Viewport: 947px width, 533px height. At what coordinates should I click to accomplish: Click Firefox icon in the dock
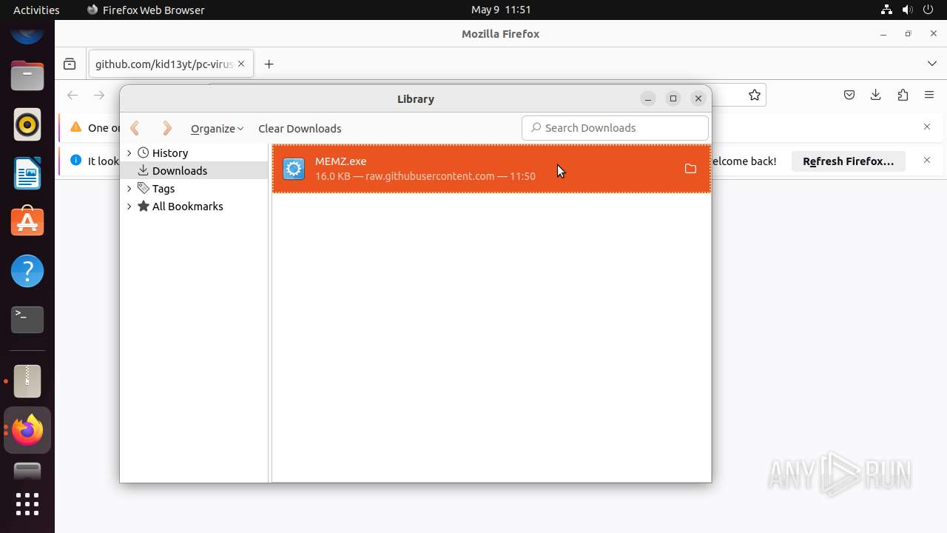click(27, 430)
